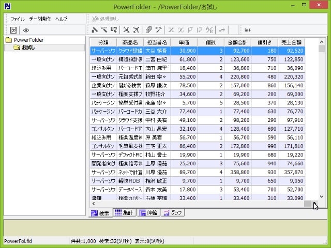Switch to the 集計 tab
This screenshot has width=331, height=248.
[x=124, y=212]
